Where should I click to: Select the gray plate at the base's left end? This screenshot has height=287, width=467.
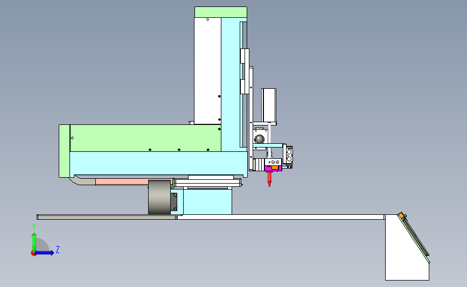tap(107, 217)
